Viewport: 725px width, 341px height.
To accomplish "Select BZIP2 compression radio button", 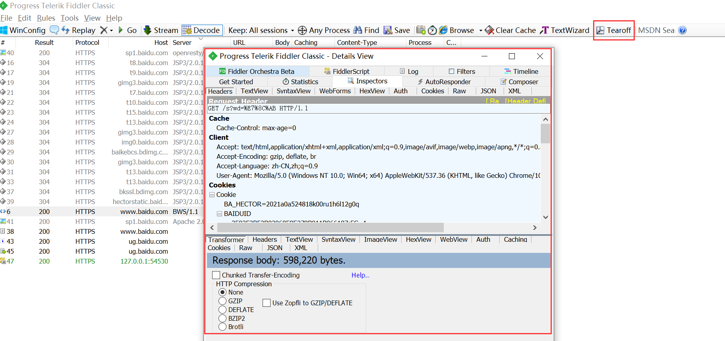I will coord(222,318).
